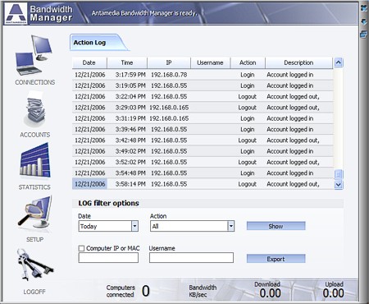The height and width of the screenshot is (304, 369).
Task: Sort by the Description column header
Action: (298, 62)
